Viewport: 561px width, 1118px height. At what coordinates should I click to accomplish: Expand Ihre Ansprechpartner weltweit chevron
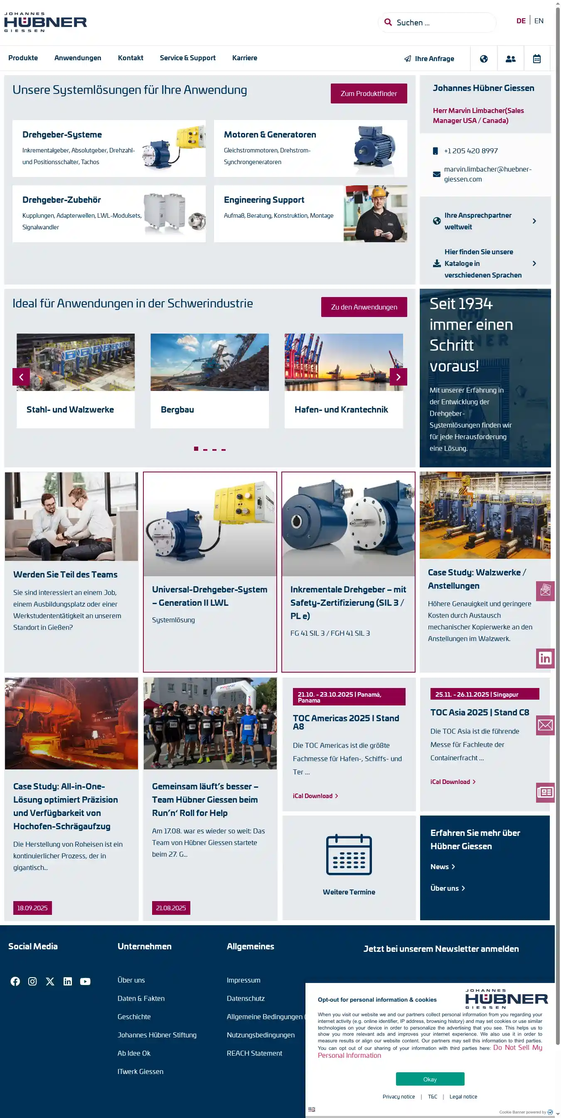[x=534, y=221]
